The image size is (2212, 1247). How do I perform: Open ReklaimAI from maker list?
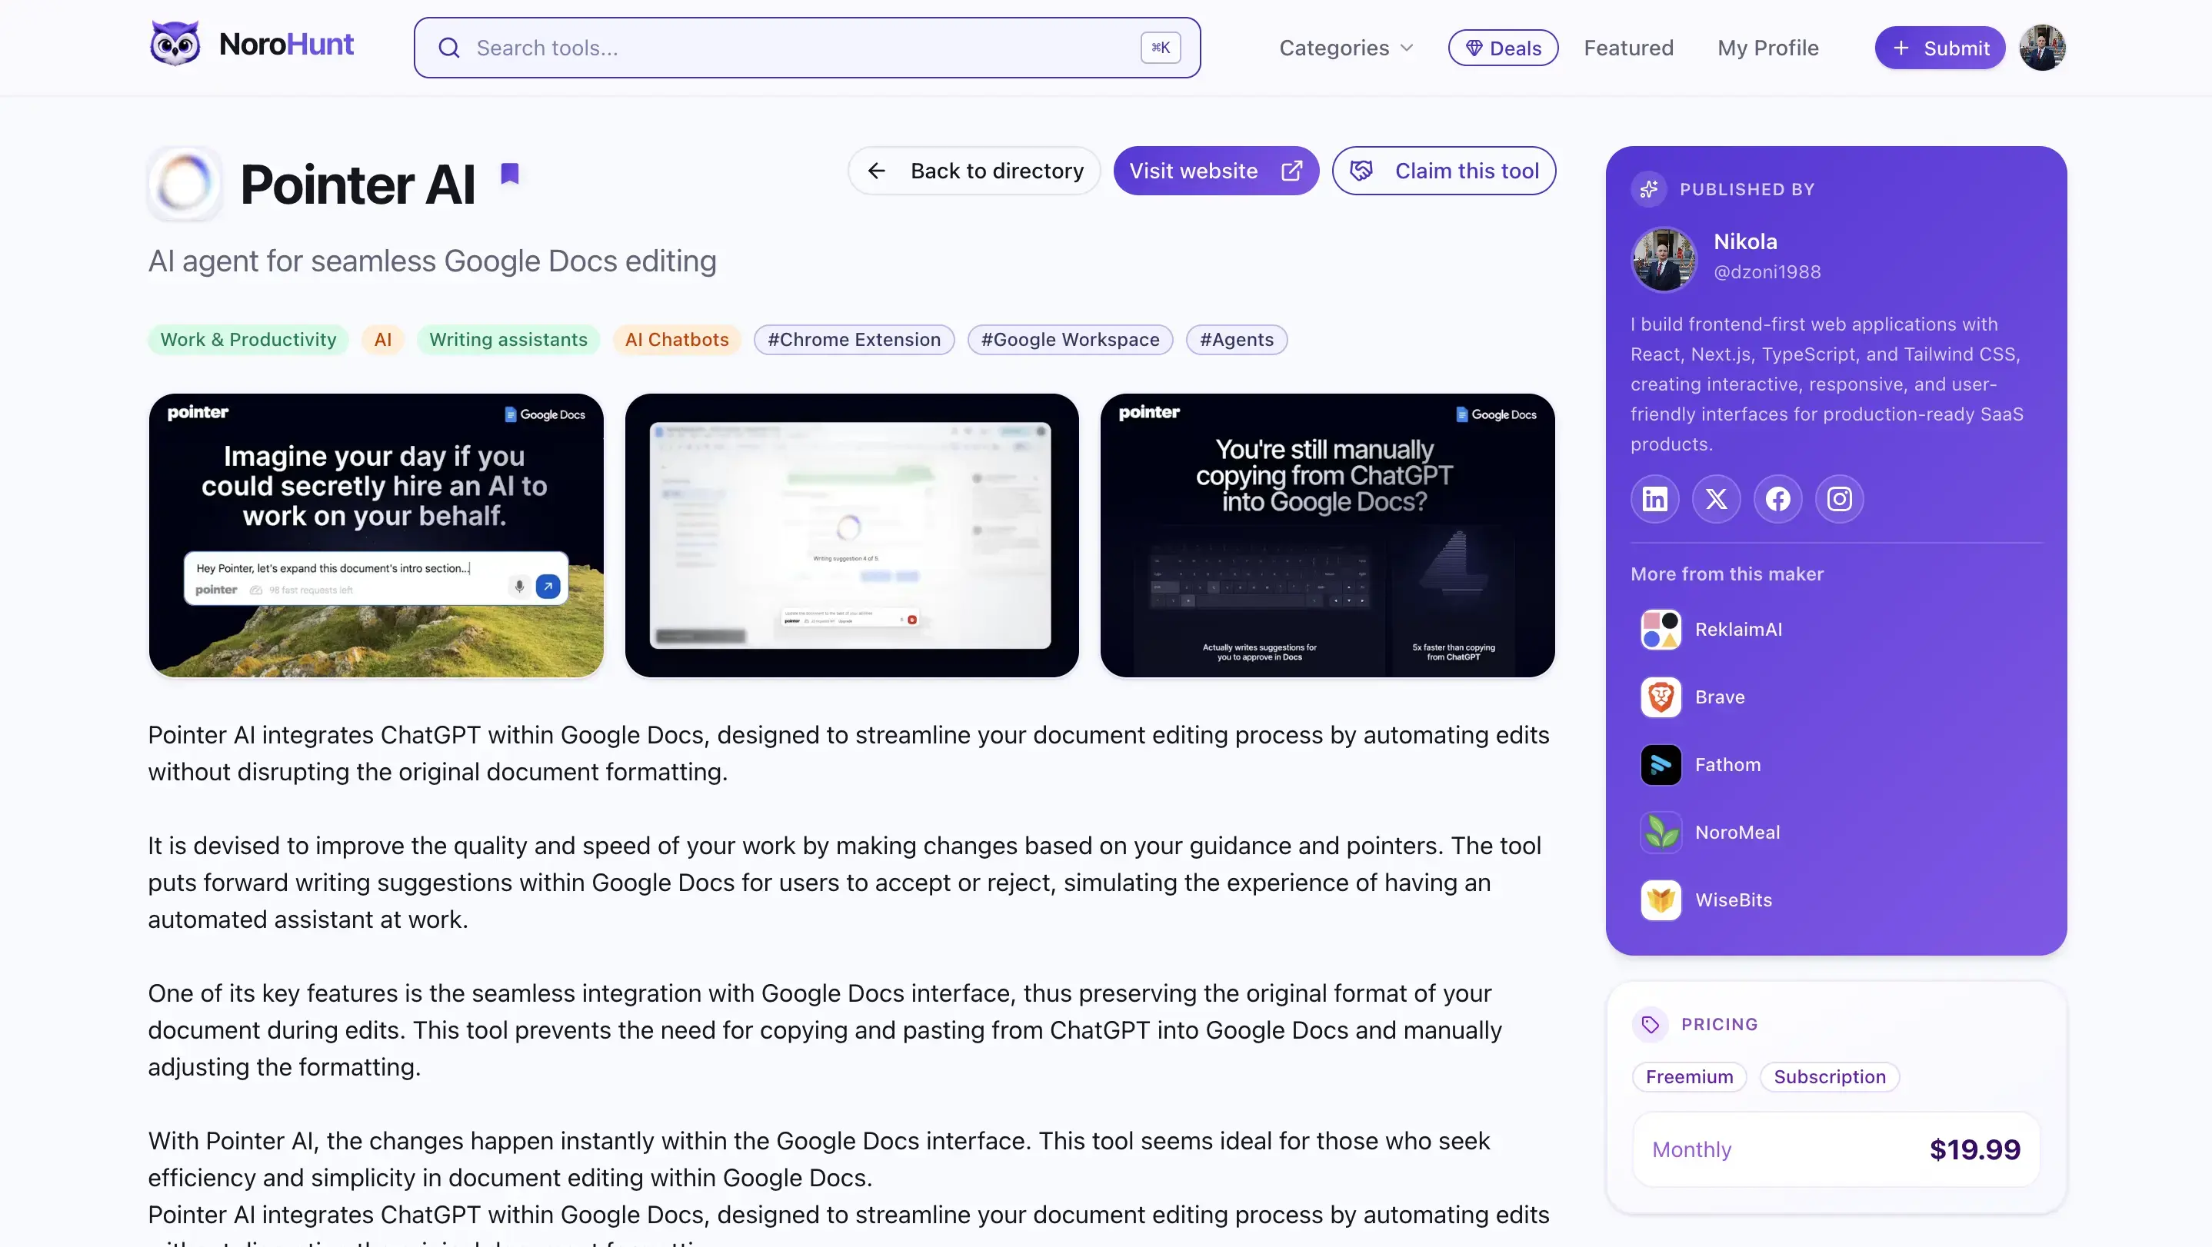click(x=1738, y=630)
